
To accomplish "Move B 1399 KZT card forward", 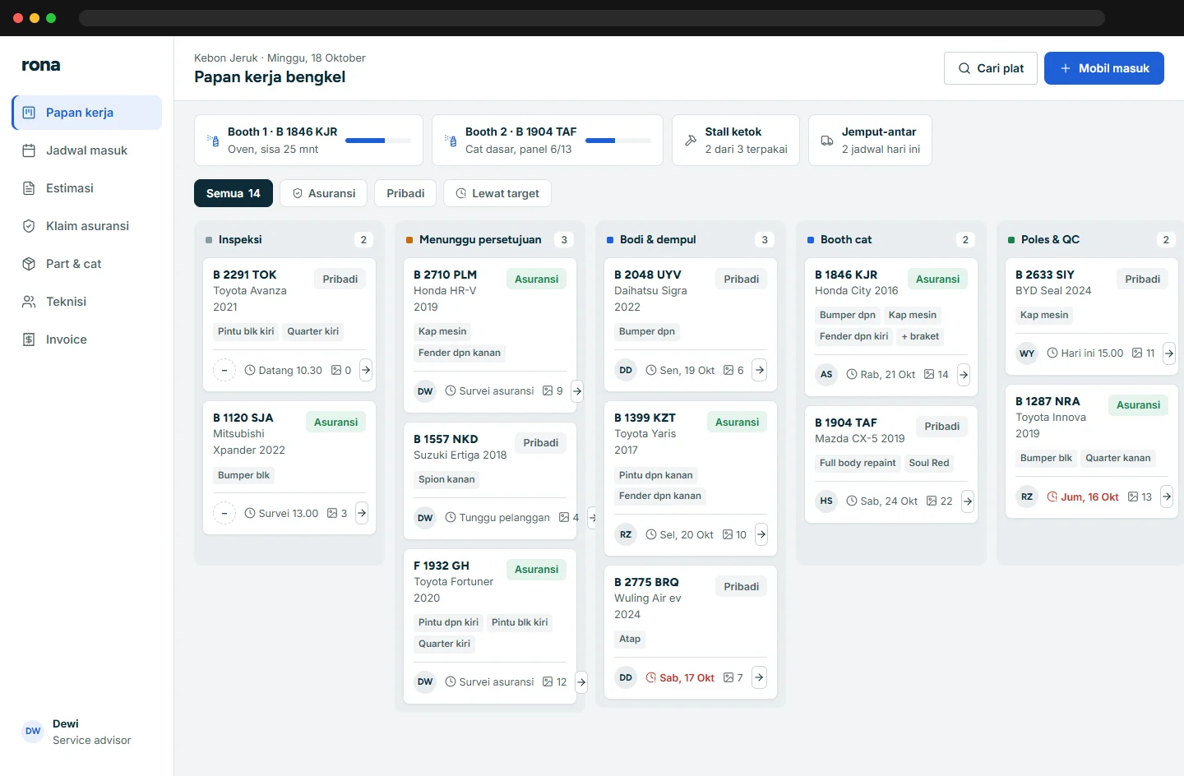I will pos(761,534).
